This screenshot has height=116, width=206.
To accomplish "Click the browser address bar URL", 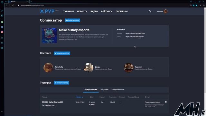I will point(33,5).
